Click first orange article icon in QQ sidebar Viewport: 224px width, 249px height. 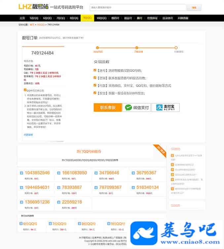(172, 155)
